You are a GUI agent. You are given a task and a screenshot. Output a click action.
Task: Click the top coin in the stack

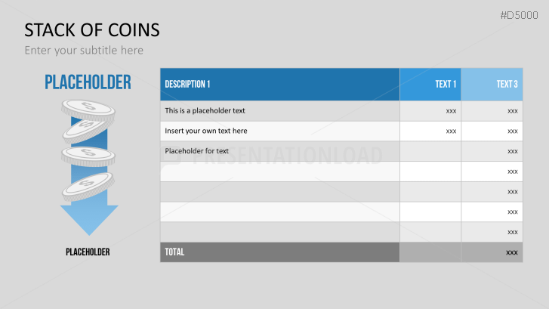click(x=89, y=110)
